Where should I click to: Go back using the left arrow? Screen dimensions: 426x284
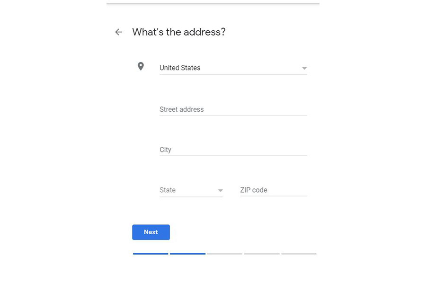118,32
